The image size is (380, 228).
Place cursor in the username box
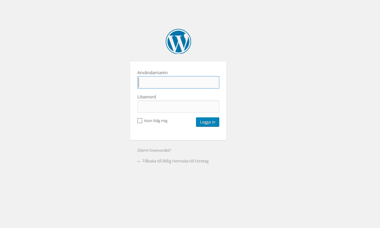click(x=178, y=82)
